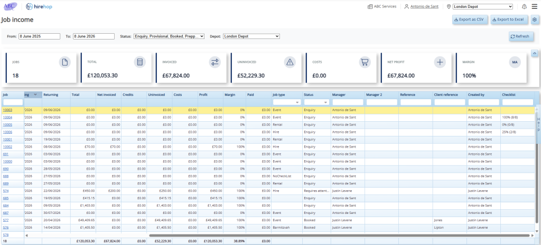Open the London Depot selector in the top bar
Viewport: 541px width, 245px height.
pos(483,6)
